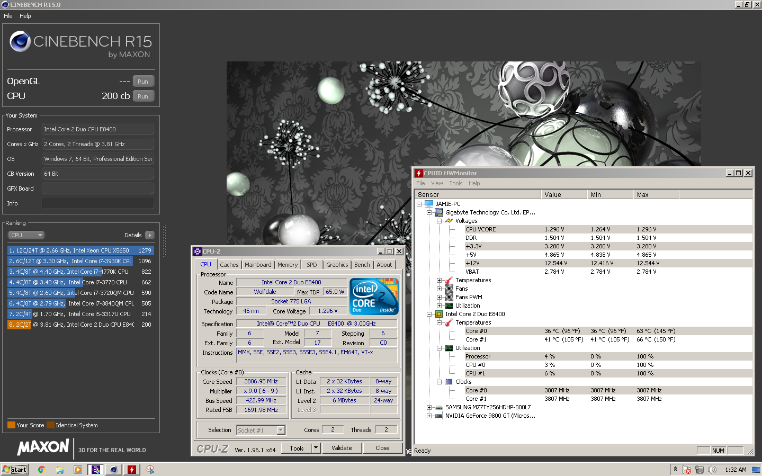This screenshot has width=762, height=476.
Task: Open the volume speaker tray icon
Action: coord(712,470)
